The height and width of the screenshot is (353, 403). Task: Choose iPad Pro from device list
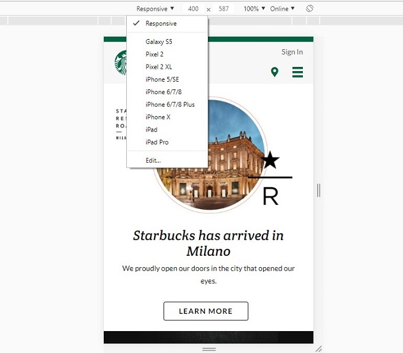point(167,142)
